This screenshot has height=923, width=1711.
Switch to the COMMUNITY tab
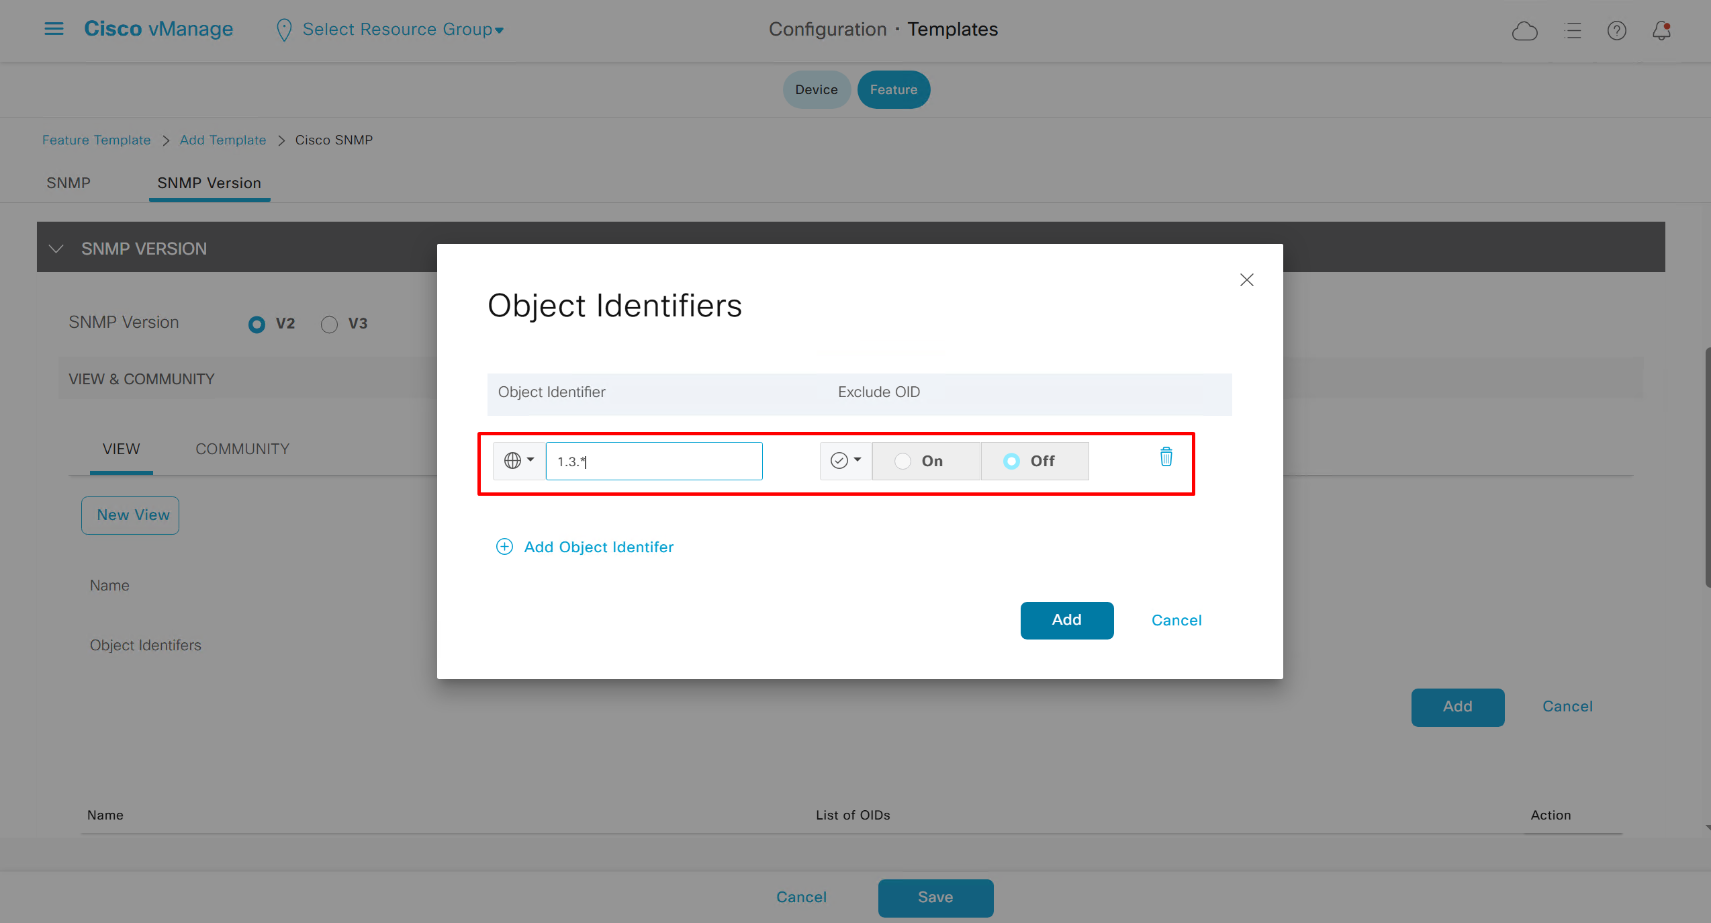coord(242,449)
